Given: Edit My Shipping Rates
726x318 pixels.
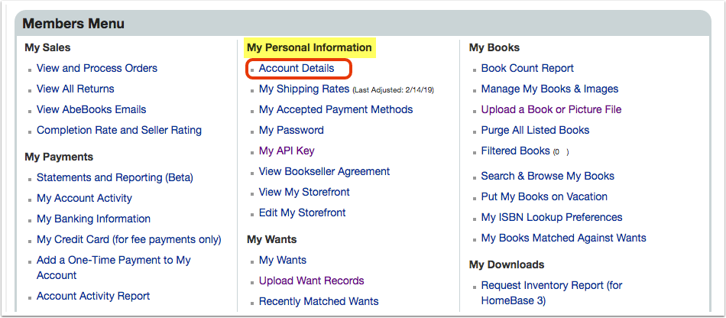Looking at the screenshot, I should point(303,89).
